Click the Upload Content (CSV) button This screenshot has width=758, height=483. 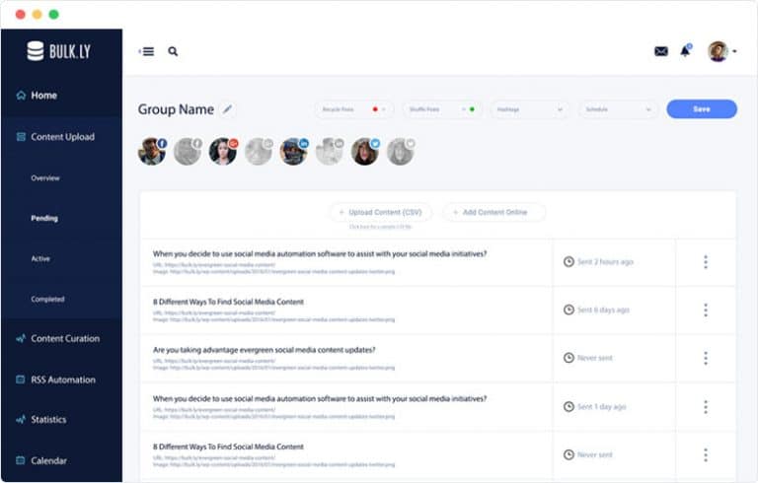pyautogui.click(x=381, y=212)
